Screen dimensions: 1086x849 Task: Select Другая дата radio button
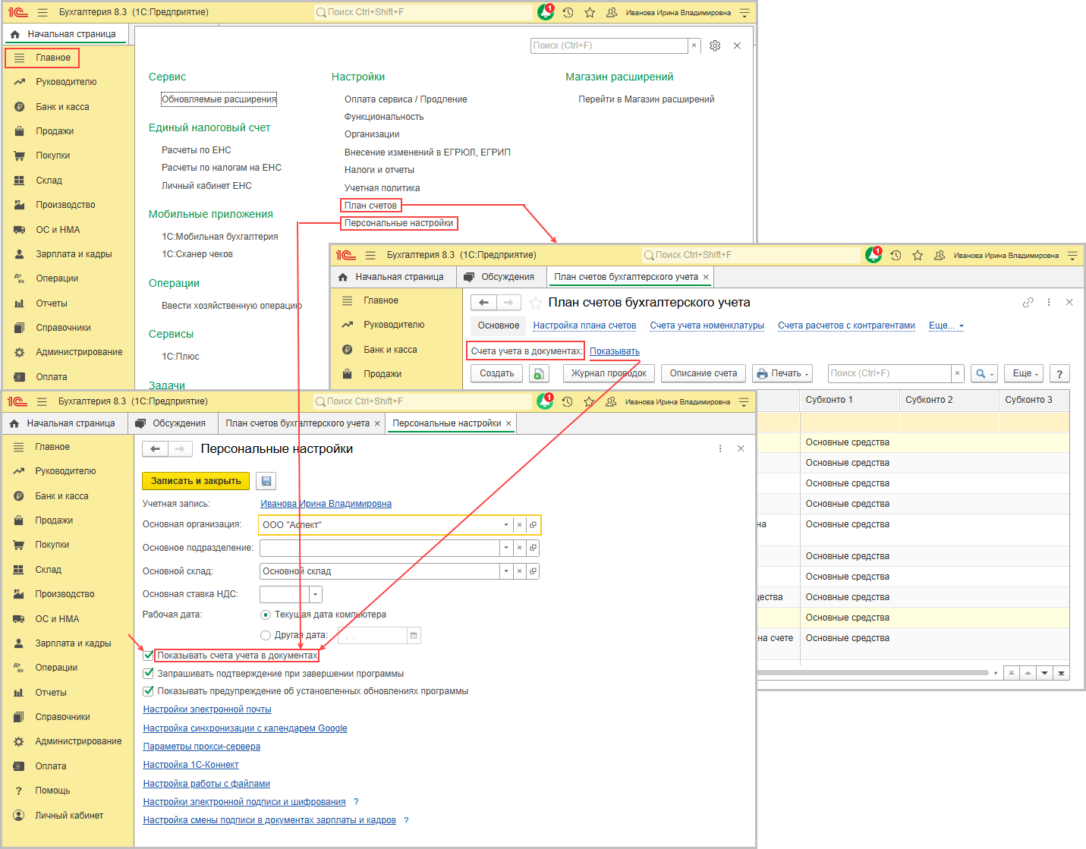click(266, 635)
